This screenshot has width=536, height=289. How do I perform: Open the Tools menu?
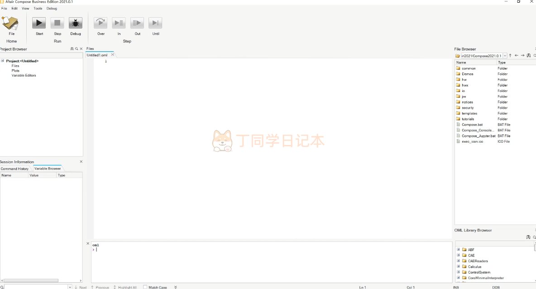point(38,8)
